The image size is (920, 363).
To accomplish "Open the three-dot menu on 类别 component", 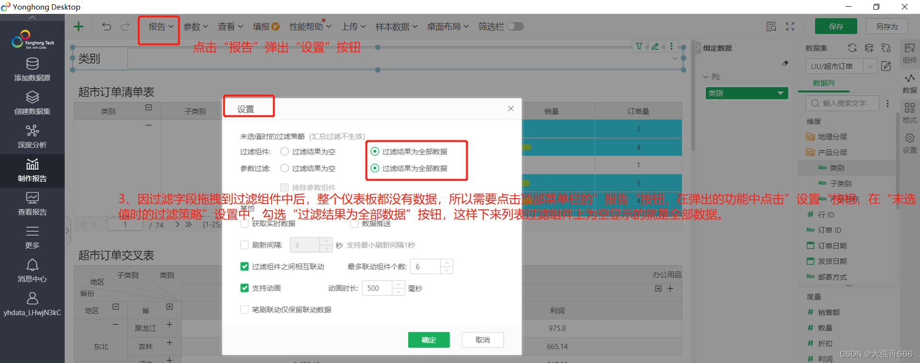I will pos(671,46).
